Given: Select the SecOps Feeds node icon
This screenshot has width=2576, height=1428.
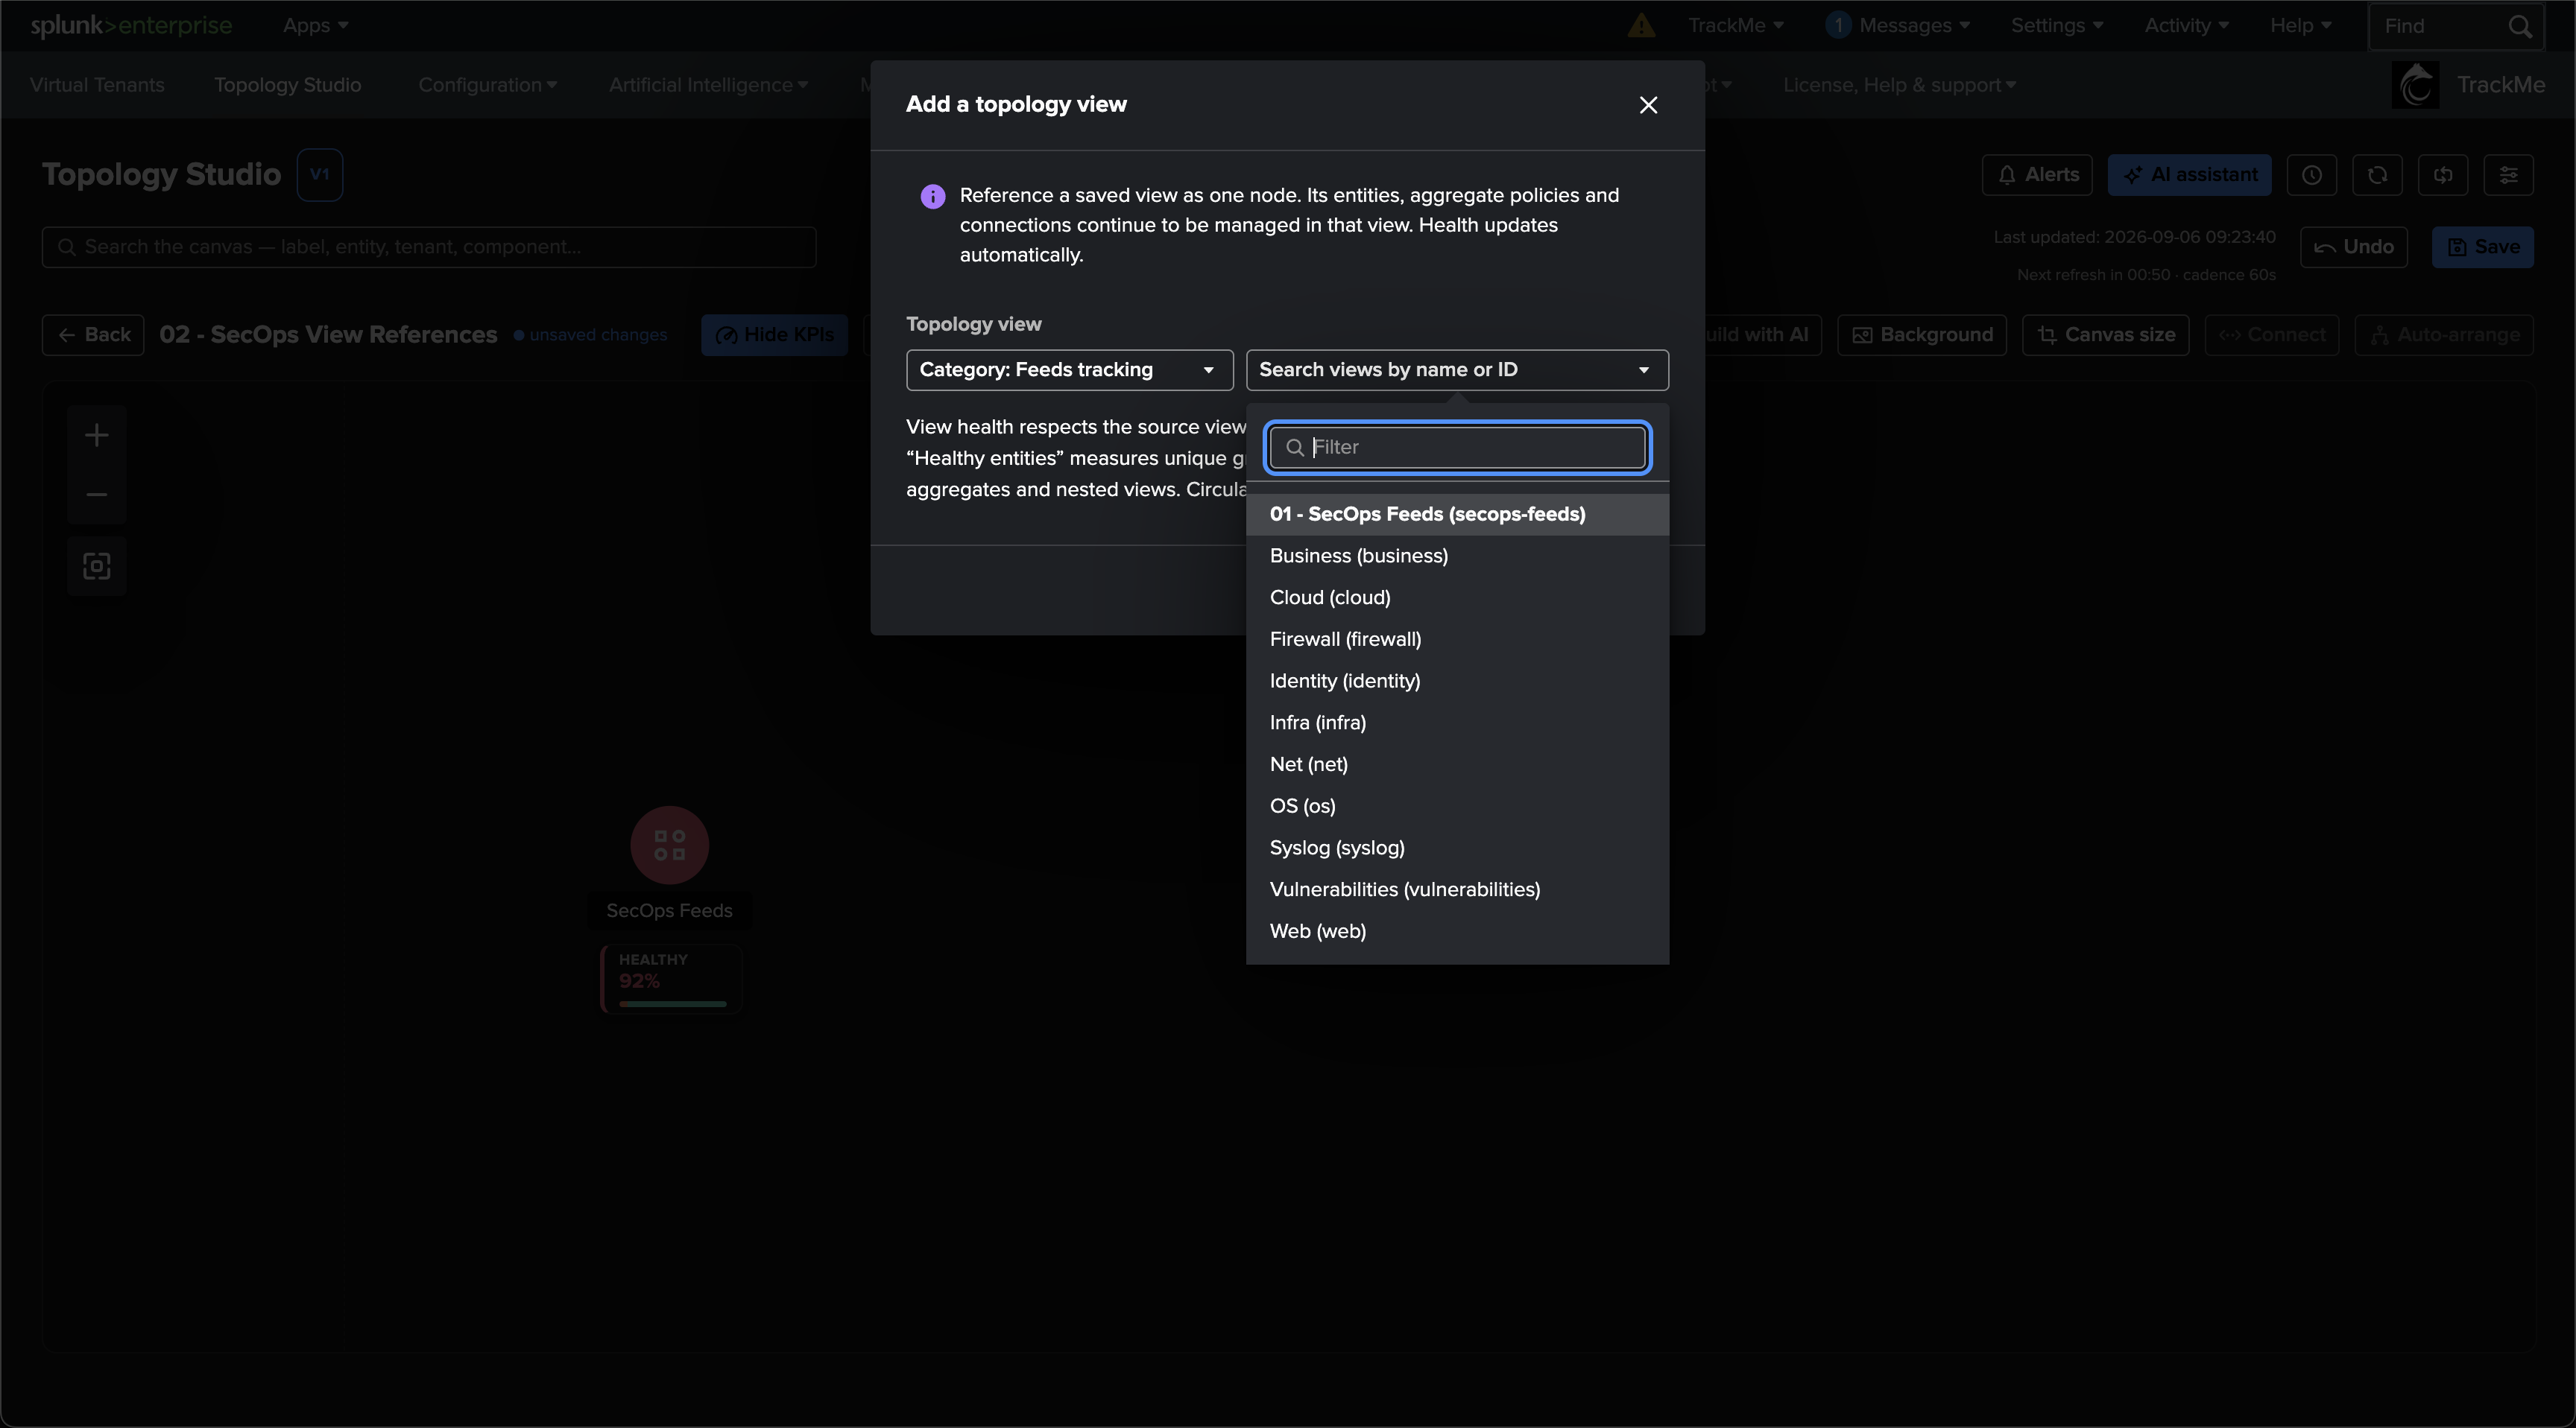Looking at the screenshot, I should 669,845.
